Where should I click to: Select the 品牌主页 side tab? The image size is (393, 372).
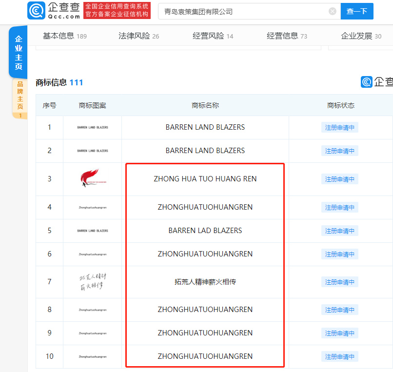pos(20,98)
